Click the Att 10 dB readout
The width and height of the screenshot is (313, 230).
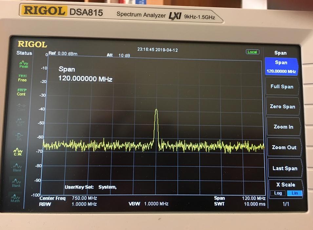coord(118,55)
